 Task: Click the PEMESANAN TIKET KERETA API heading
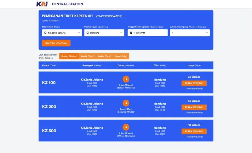(67, 16)
